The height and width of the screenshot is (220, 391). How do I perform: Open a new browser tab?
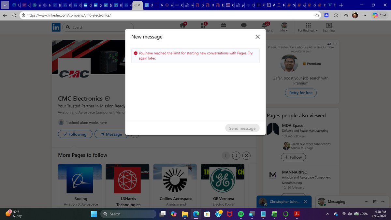point(341,5)
